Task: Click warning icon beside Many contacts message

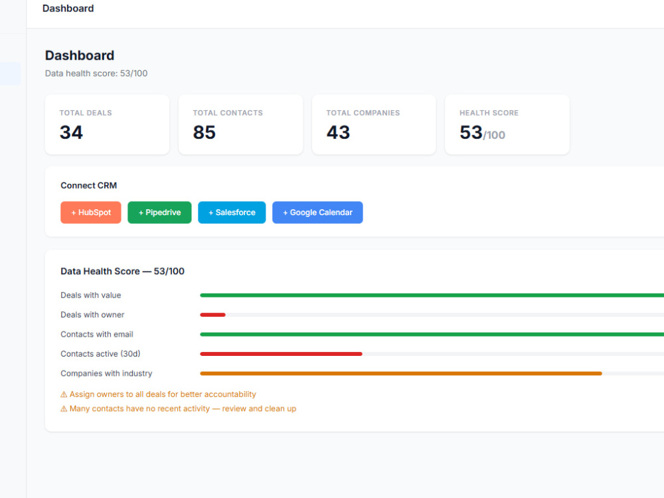Action: tap(64, 408)
